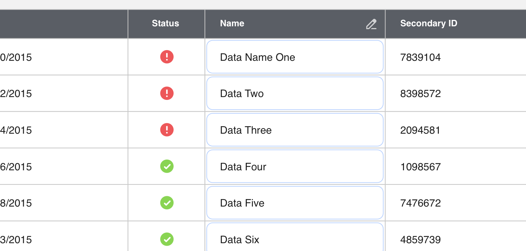Screen dimensions: 526x251
Task: Select Secondary ID cell 7839104
Action: (420, 57)
